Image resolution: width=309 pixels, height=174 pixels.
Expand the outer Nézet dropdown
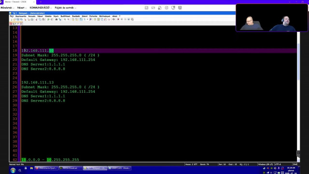click(22, 8)
